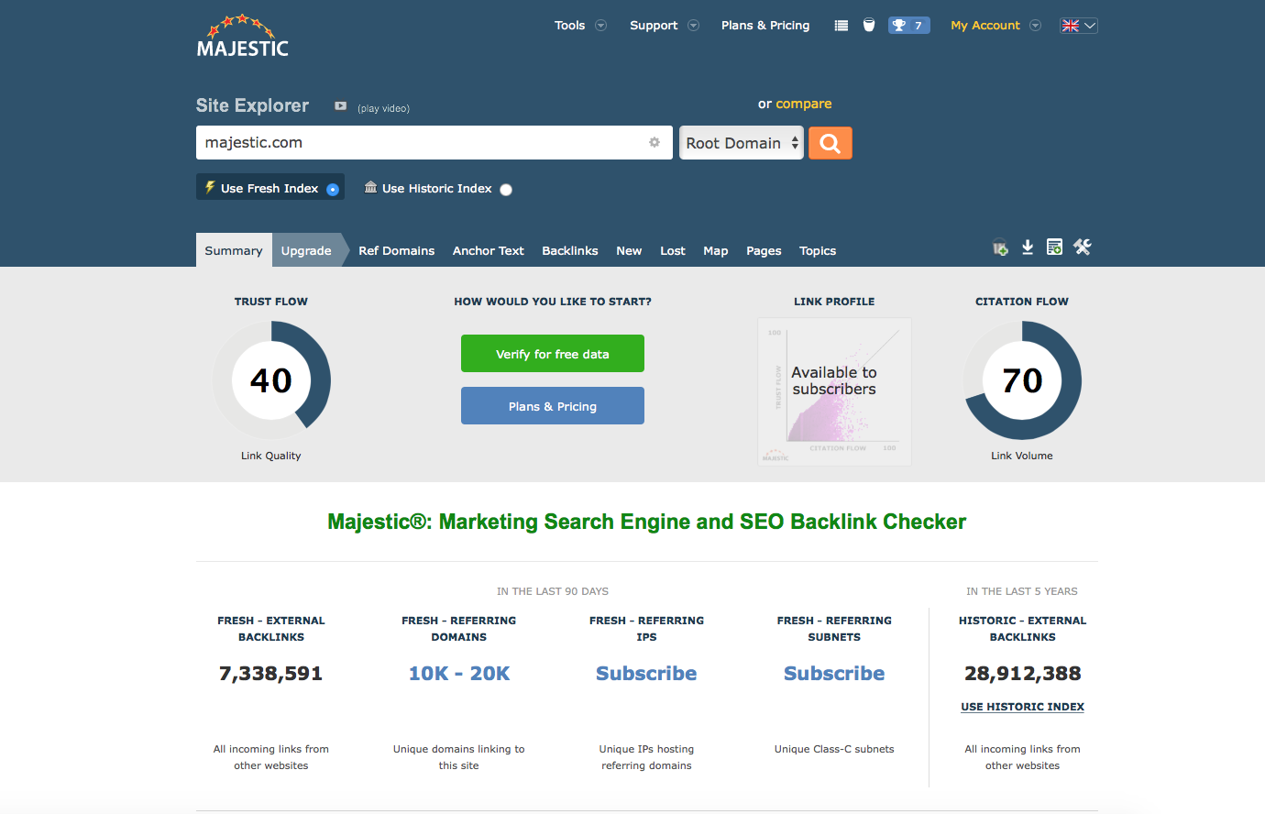Open the Anchor Text tab
This screenshot has width=1265, height=814.
tap(488, 250)
